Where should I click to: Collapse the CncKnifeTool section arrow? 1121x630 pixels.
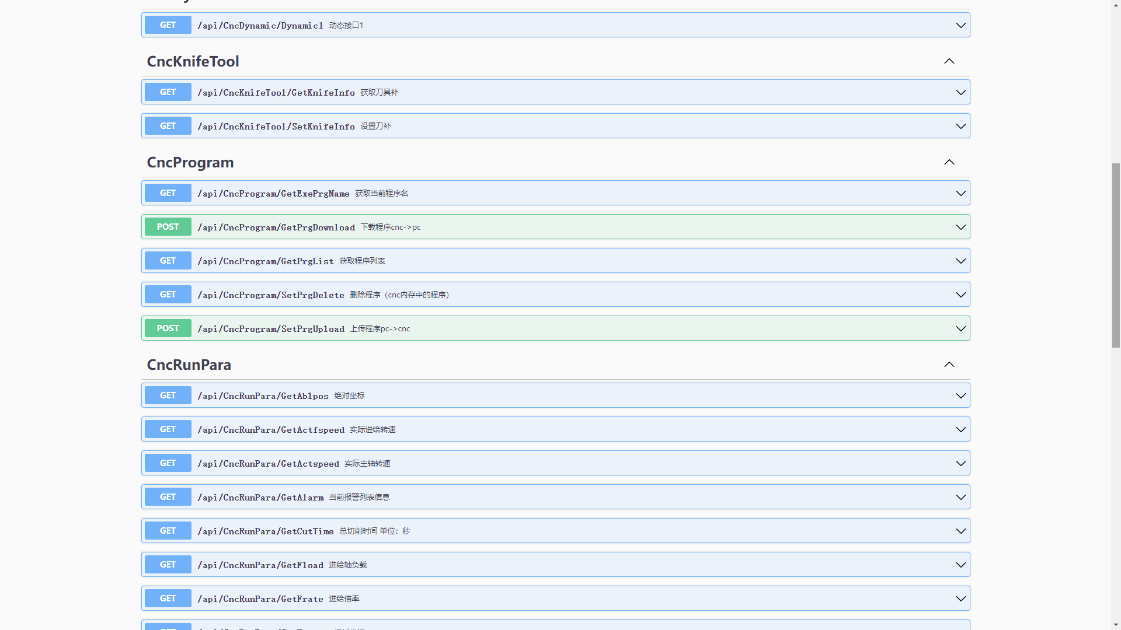click(949, 61)
